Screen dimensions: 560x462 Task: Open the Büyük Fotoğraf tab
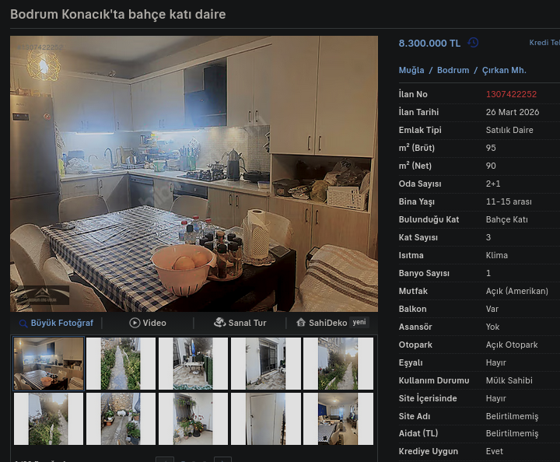click(x=57, y=323)
